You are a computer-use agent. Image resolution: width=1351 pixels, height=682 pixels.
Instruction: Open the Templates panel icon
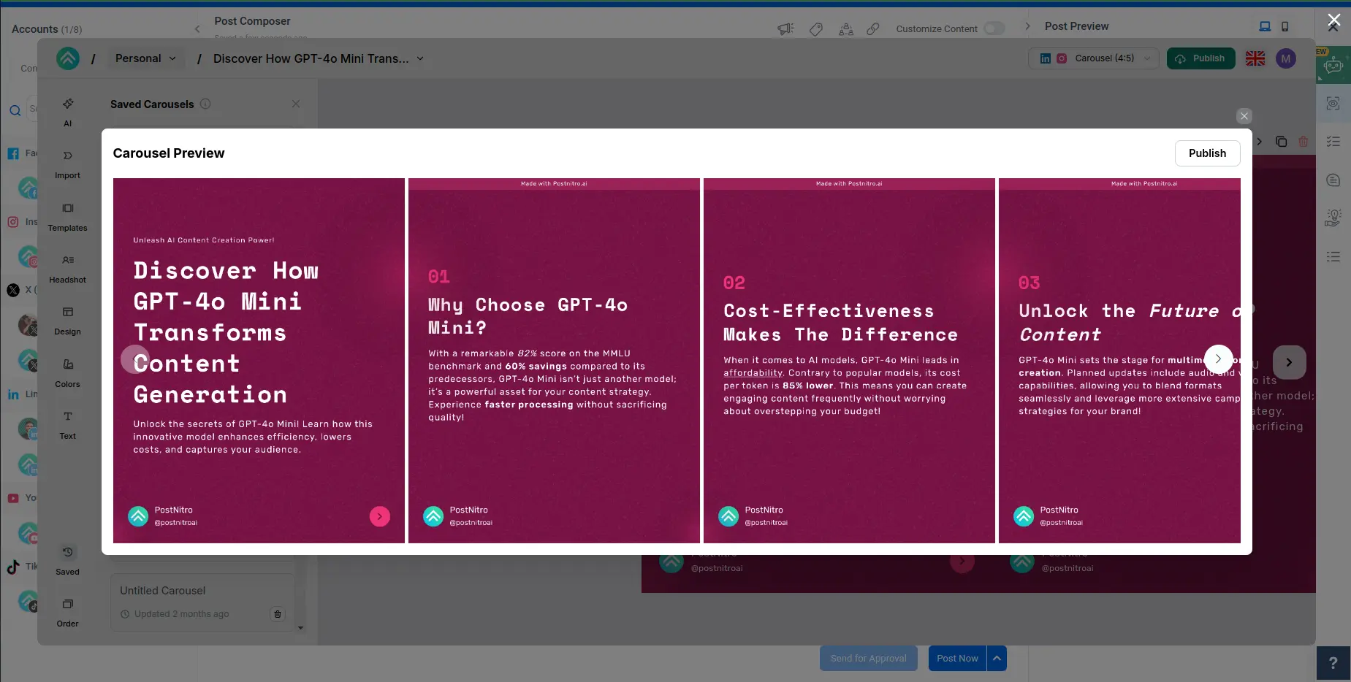pos(67,216)
